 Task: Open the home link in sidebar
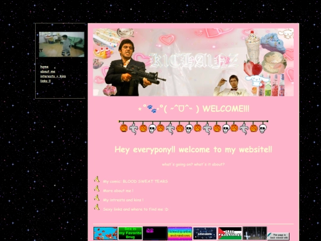point(45,67)
